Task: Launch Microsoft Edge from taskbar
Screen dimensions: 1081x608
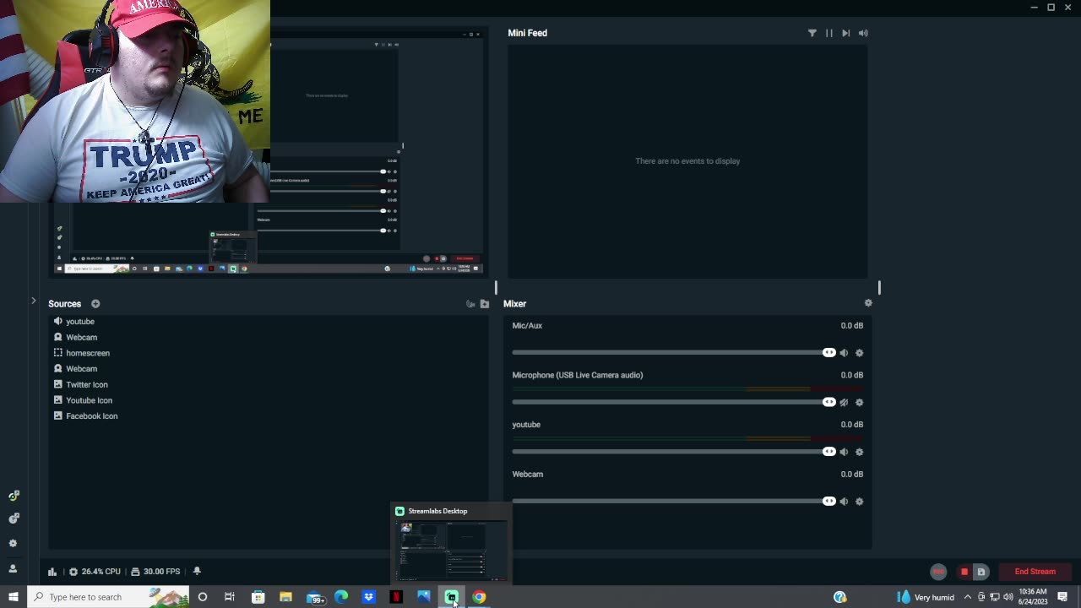Action: (x=341, y=597)
